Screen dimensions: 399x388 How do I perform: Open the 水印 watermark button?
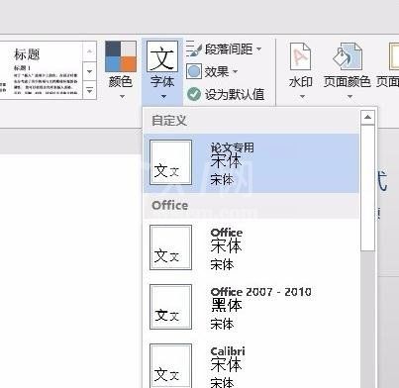[x=300, y=70]
